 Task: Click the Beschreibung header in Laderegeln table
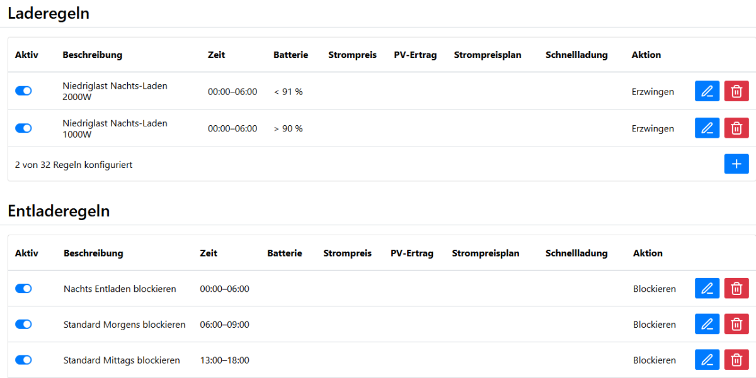92,55
